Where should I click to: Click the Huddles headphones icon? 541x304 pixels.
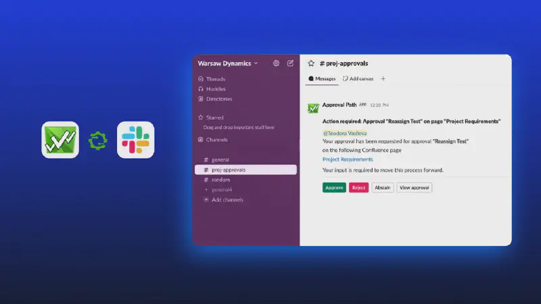(x=201, y=89)
